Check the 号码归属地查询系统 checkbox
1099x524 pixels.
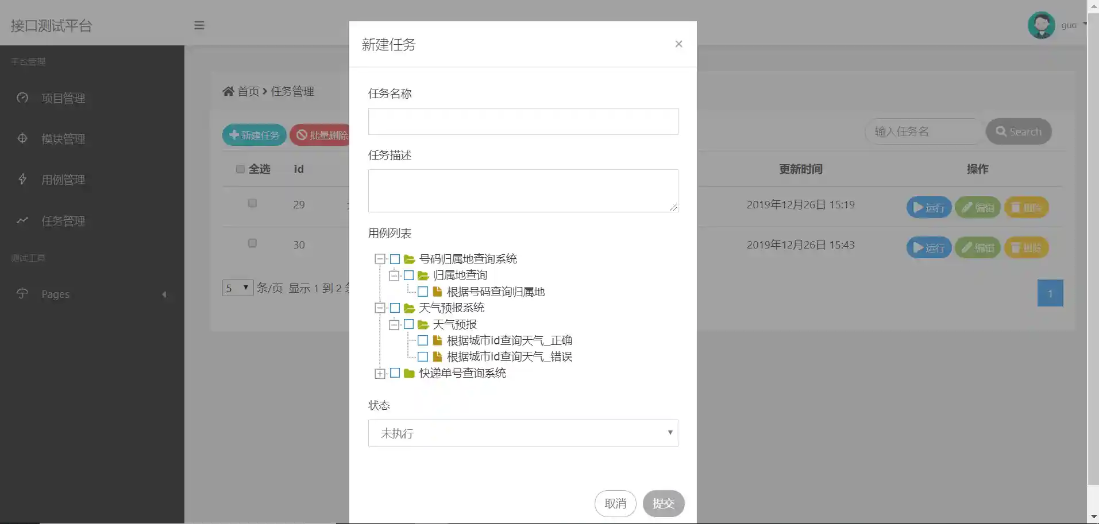point(395,259)
